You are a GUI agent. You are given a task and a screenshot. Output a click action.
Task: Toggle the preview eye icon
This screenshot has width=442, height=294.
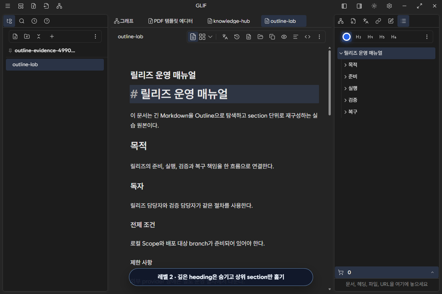point(284,37)
